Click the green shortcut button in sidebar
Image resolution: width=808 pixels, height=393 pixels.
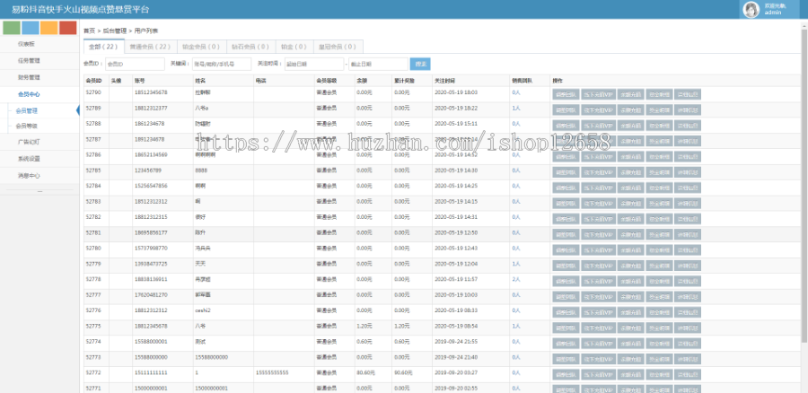[x=11, y=27]
